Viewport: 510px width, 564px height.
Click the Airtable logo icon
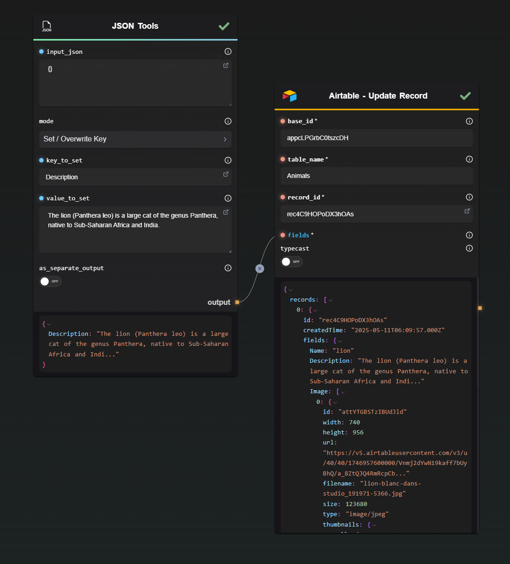tap(289, 96)
